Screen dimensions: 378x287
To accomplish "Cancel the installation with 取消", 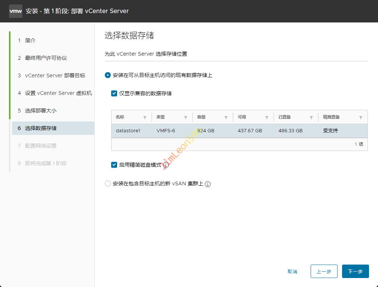I will tap(292, 271).
